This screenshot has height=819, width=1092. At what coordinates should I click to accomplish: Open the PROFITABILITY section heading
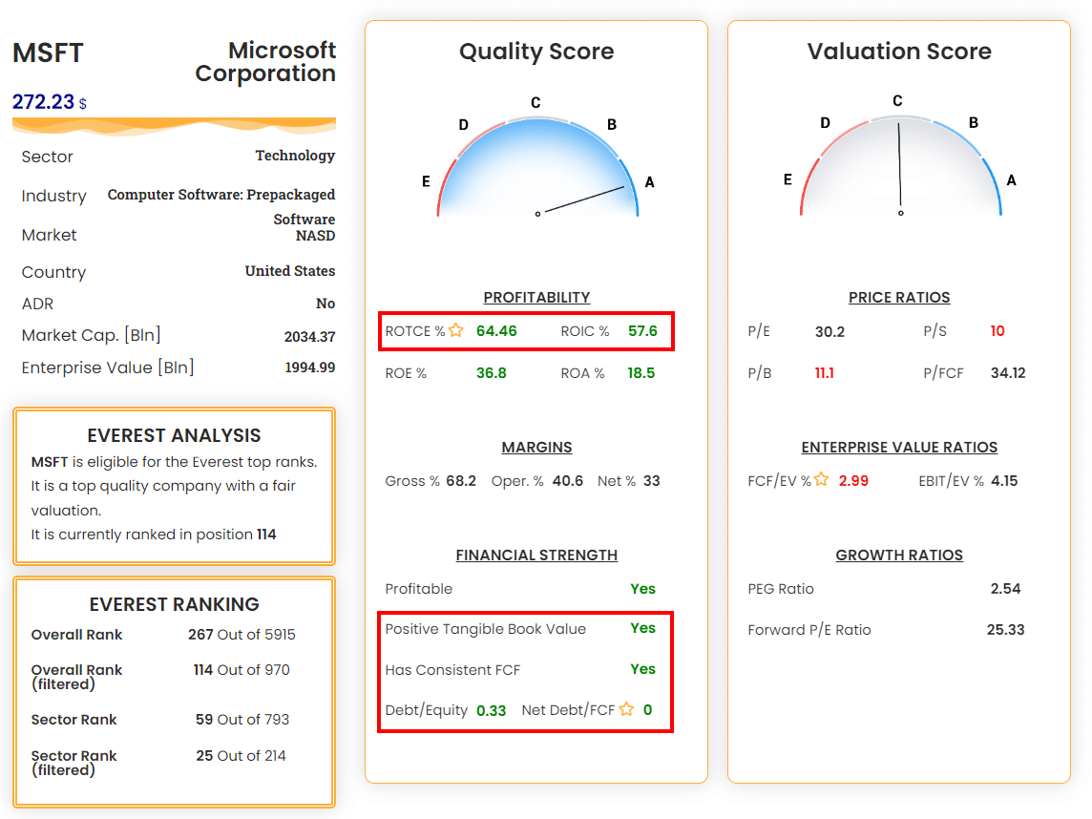[x=536, y=298]
